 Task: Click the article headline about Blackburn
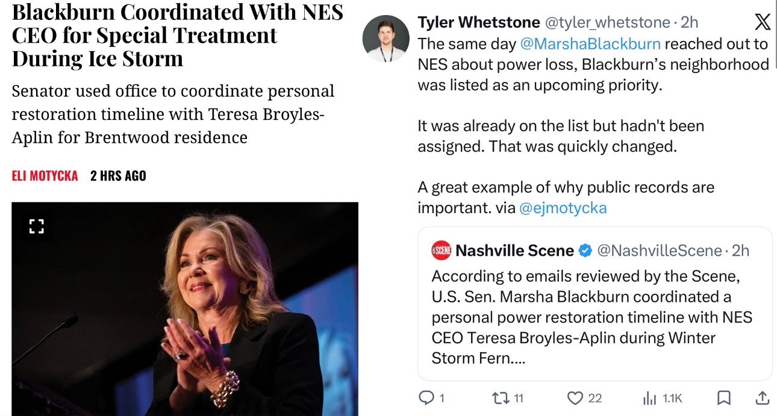pyautogui.click(x=177, y=35)
